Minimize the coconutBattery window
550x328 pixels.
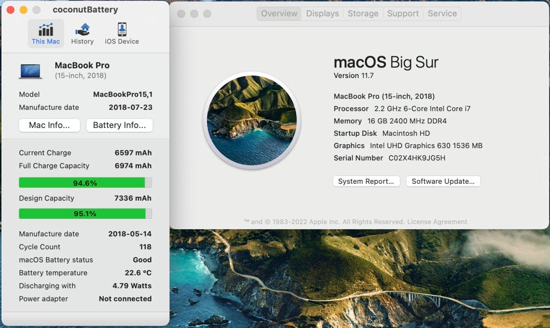pos(23,10)
